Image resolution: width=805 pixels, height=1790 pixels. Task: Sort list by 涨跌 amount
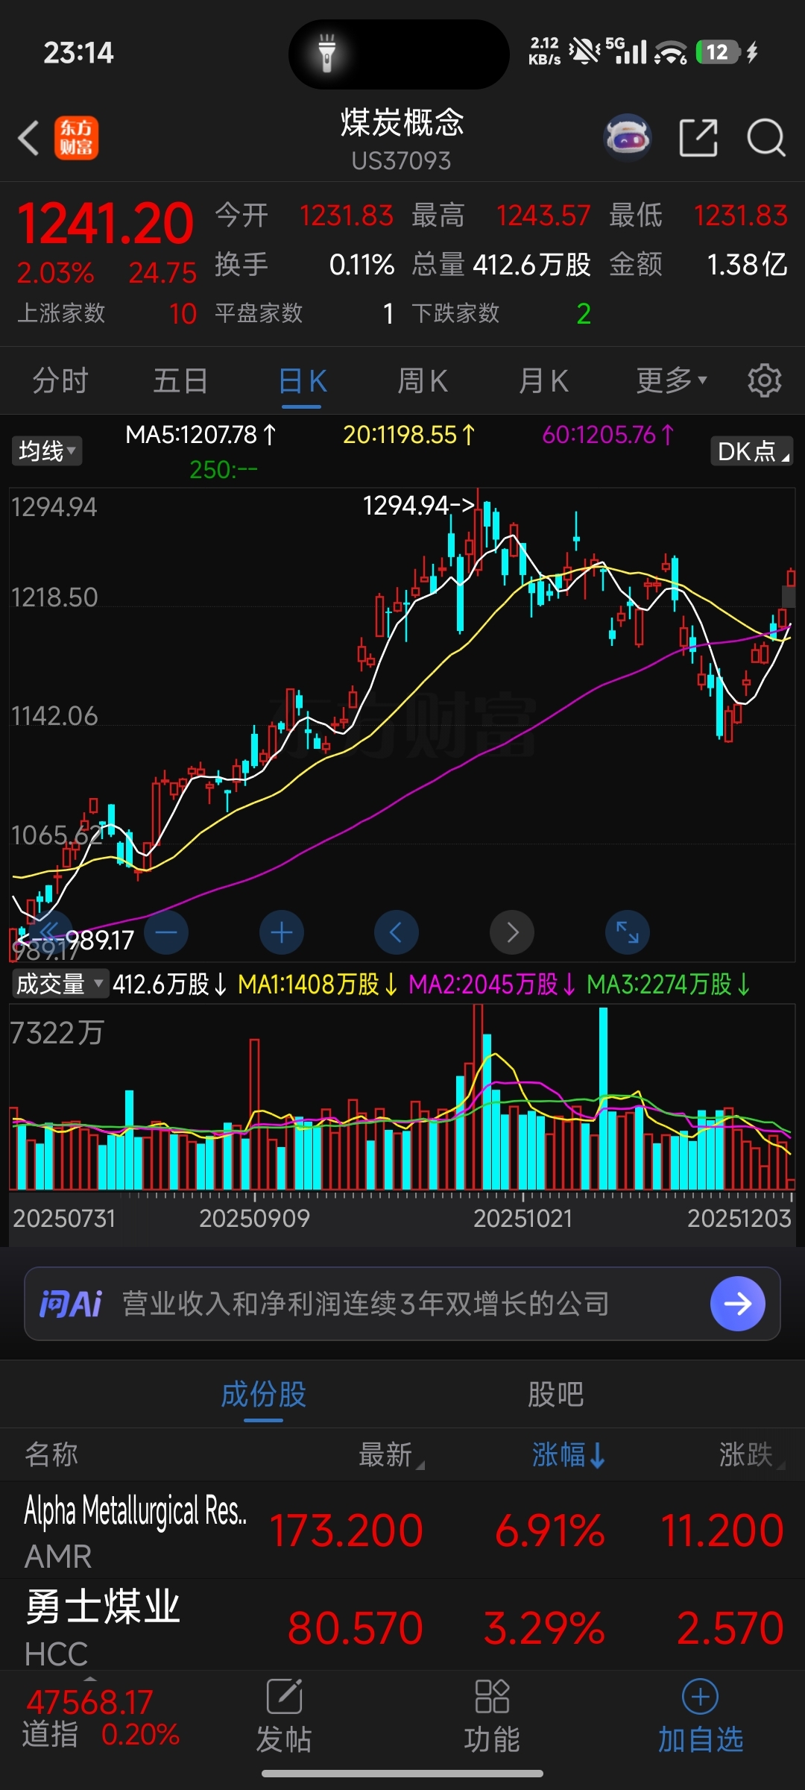pyautogui.click(x=751, y=1454)
